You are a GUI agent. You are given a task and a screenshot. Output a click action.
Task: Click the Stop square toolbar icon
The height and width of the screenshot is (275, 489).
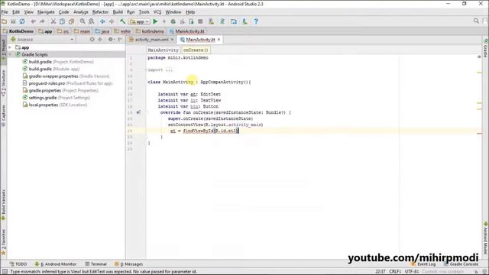click(x=200, y=21)
